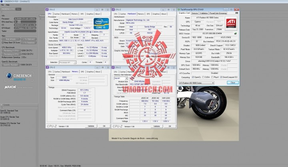Click OK in the CPU-Z Memory window
The height and width of the screenshot is (167, 288).
[104, 126]
